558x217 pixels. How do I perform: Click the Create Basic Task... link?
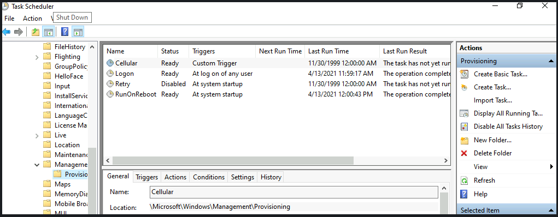(x=501, y=74)
